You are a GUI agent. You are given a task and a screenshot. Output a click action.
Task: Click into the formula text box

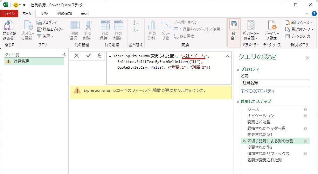169,68
